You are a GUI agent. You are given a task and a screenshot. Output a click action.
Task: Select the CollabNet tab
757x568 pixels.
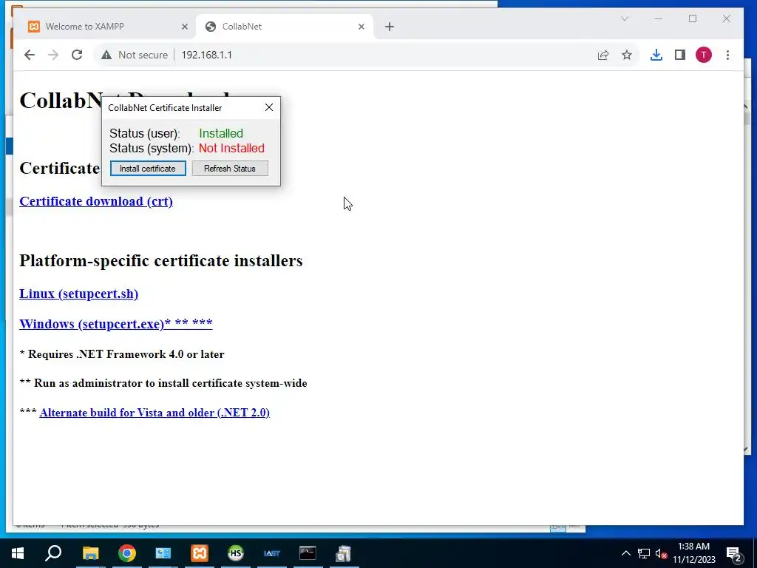click(285, 27)
